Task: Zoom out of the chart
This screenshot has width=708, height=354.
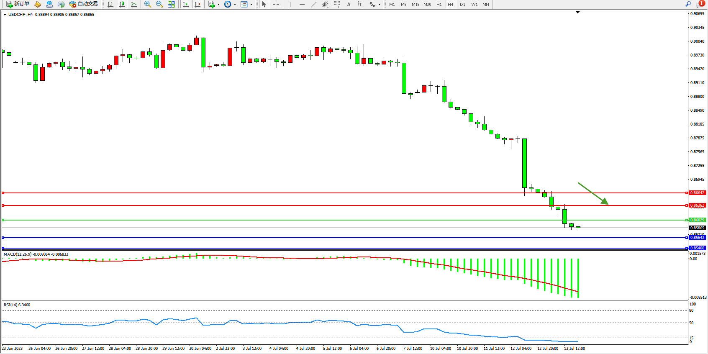Action: pyautogui.click(x=159, y=4)
